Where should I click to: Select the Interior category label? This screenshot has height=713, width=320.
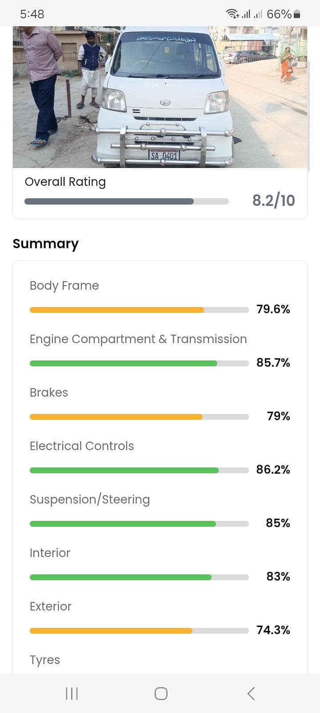coord(50,553)
